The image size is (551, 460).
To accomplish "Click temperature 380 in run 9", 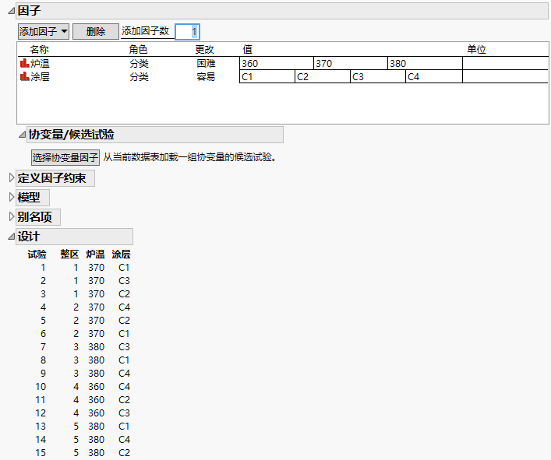I will [x=97, y=374].
